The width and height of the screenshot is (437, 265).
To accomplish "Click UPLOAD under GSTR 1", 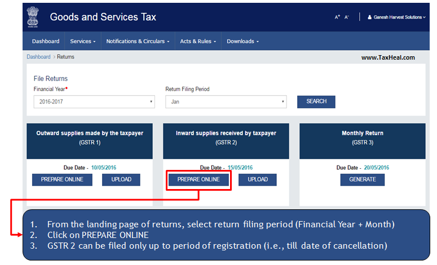I will 121,179.
